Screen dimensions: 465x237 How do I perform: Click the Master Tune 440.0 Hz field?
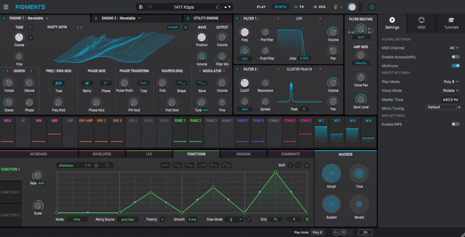[x=450, y=99]
